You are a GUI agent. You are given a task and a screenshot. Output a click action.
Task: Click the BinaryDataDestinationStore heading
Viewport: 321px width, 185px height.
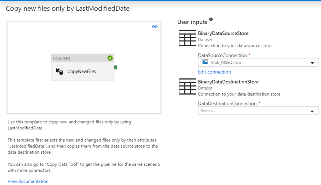click(x=228, y=82)
